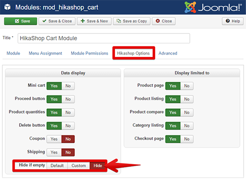The width and height of the screenshot is (246, 181).
Task: Go to the Module tab
Action: point(14,53)
